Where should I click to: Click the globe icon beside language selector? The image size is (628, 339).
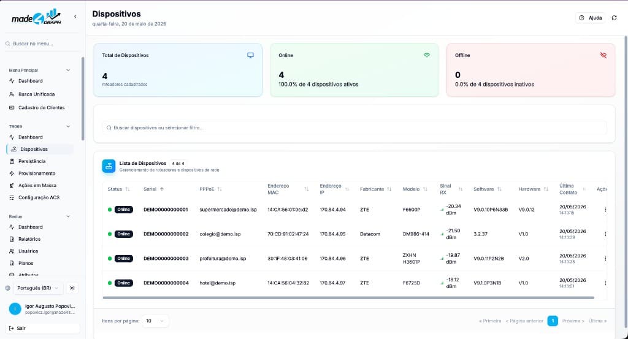coord(7,288)
